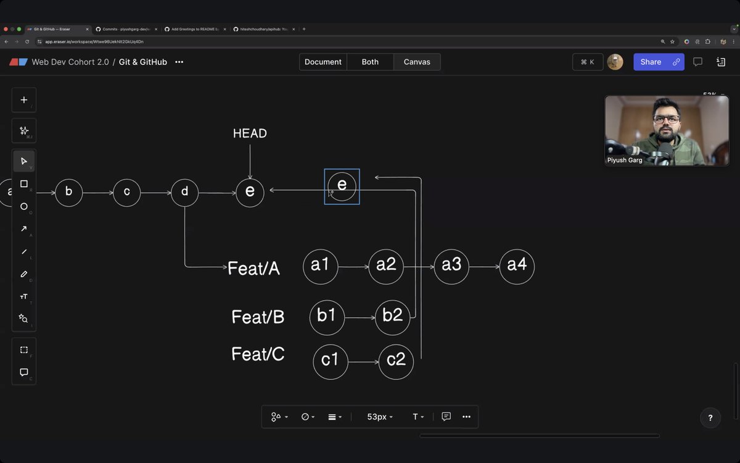Switch to the Both view
Image resolution: width=740 pixels, height=463 pixels.
(370, 62)
